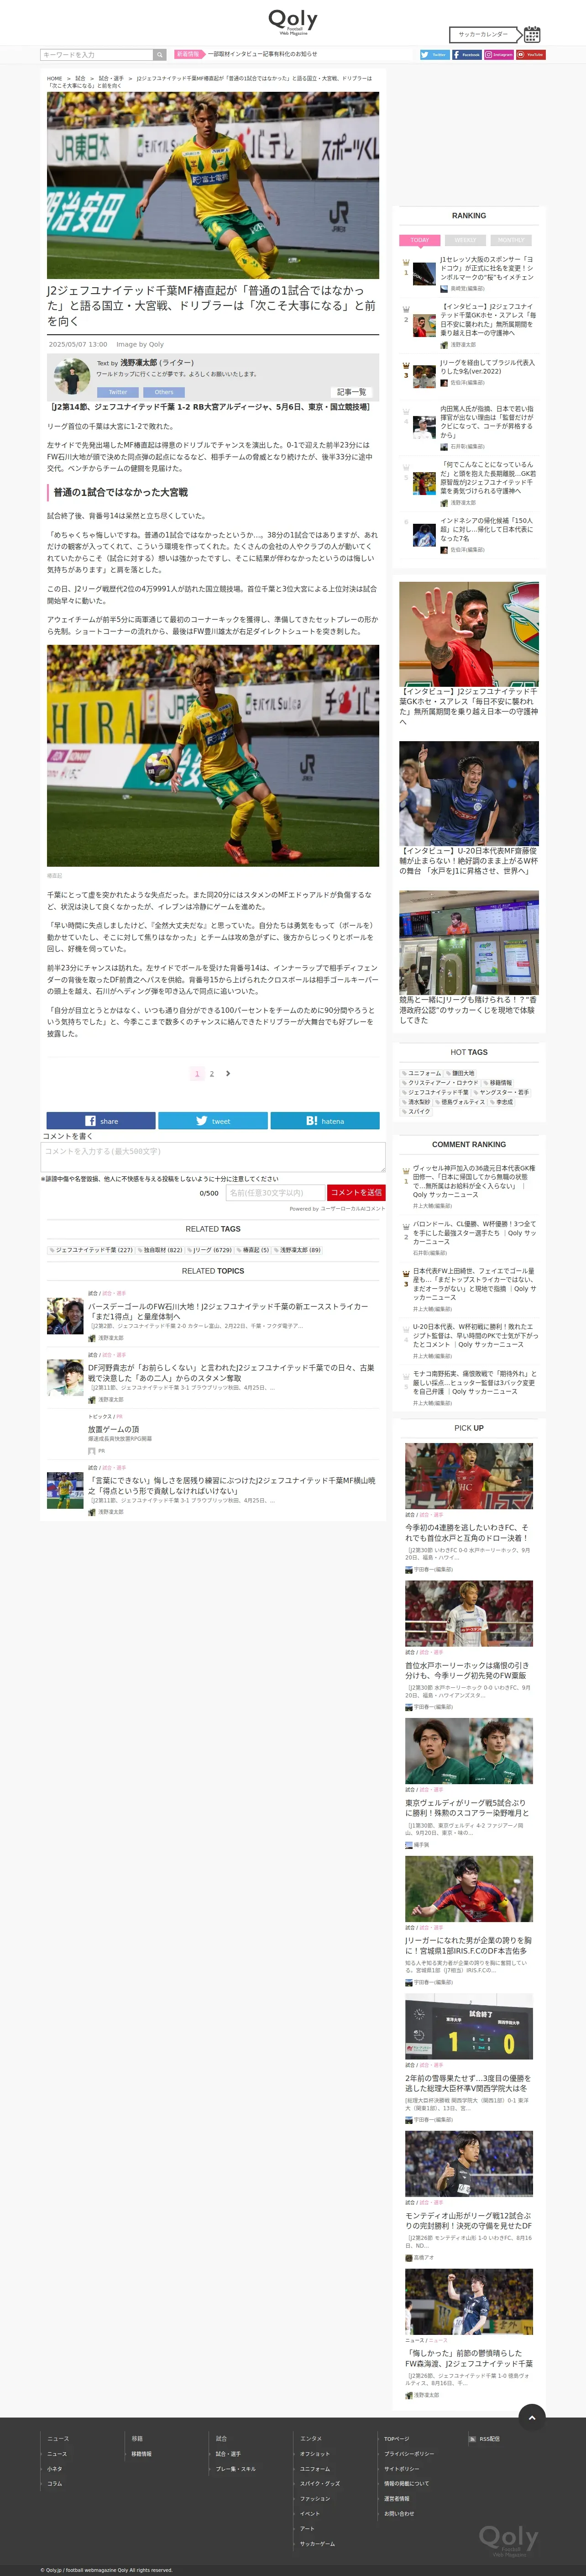The image size is (586, 2576).
Task: Open pick up article 東京ヴェルディ 5試合ぶり勝利
Action: [468, 1808]
